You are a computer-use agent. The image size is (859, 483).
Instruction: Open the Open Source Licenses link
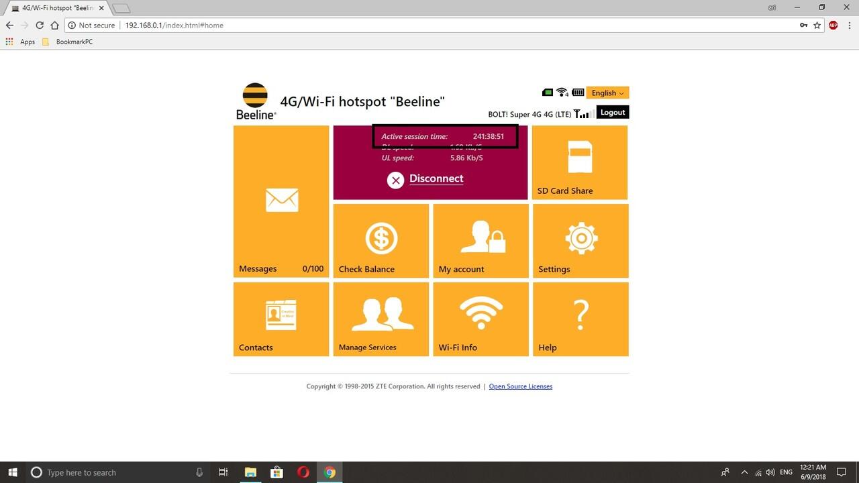coord(520,386)
